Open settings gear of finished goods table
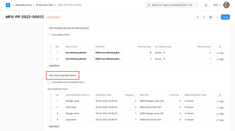 (x=220, y=47)
